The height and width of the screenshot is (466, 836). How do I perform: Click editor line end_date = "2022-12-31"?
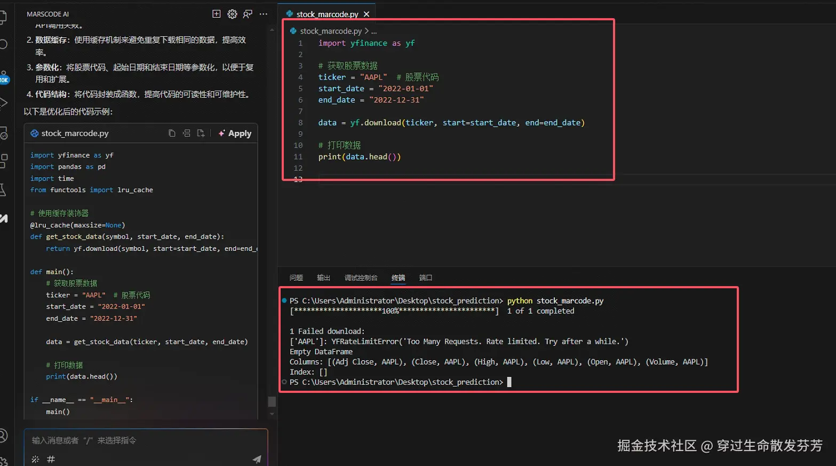click(x=371, y=100)
